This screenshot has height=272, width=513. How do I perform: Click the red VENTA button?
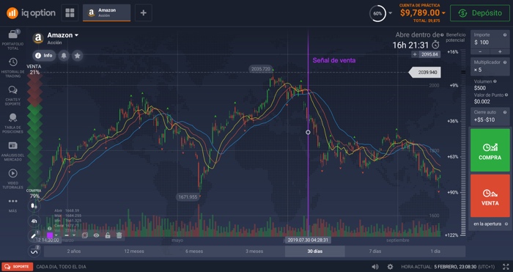tap(490, 196)
